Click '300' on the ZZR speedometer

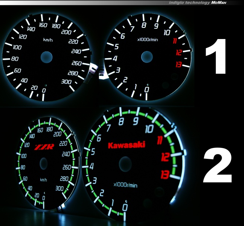pyautogui.click(x=59, y=188)
